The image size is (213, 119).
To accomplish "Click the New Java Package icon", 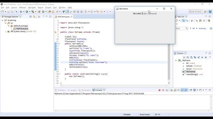I will click(x=39, y=12).
